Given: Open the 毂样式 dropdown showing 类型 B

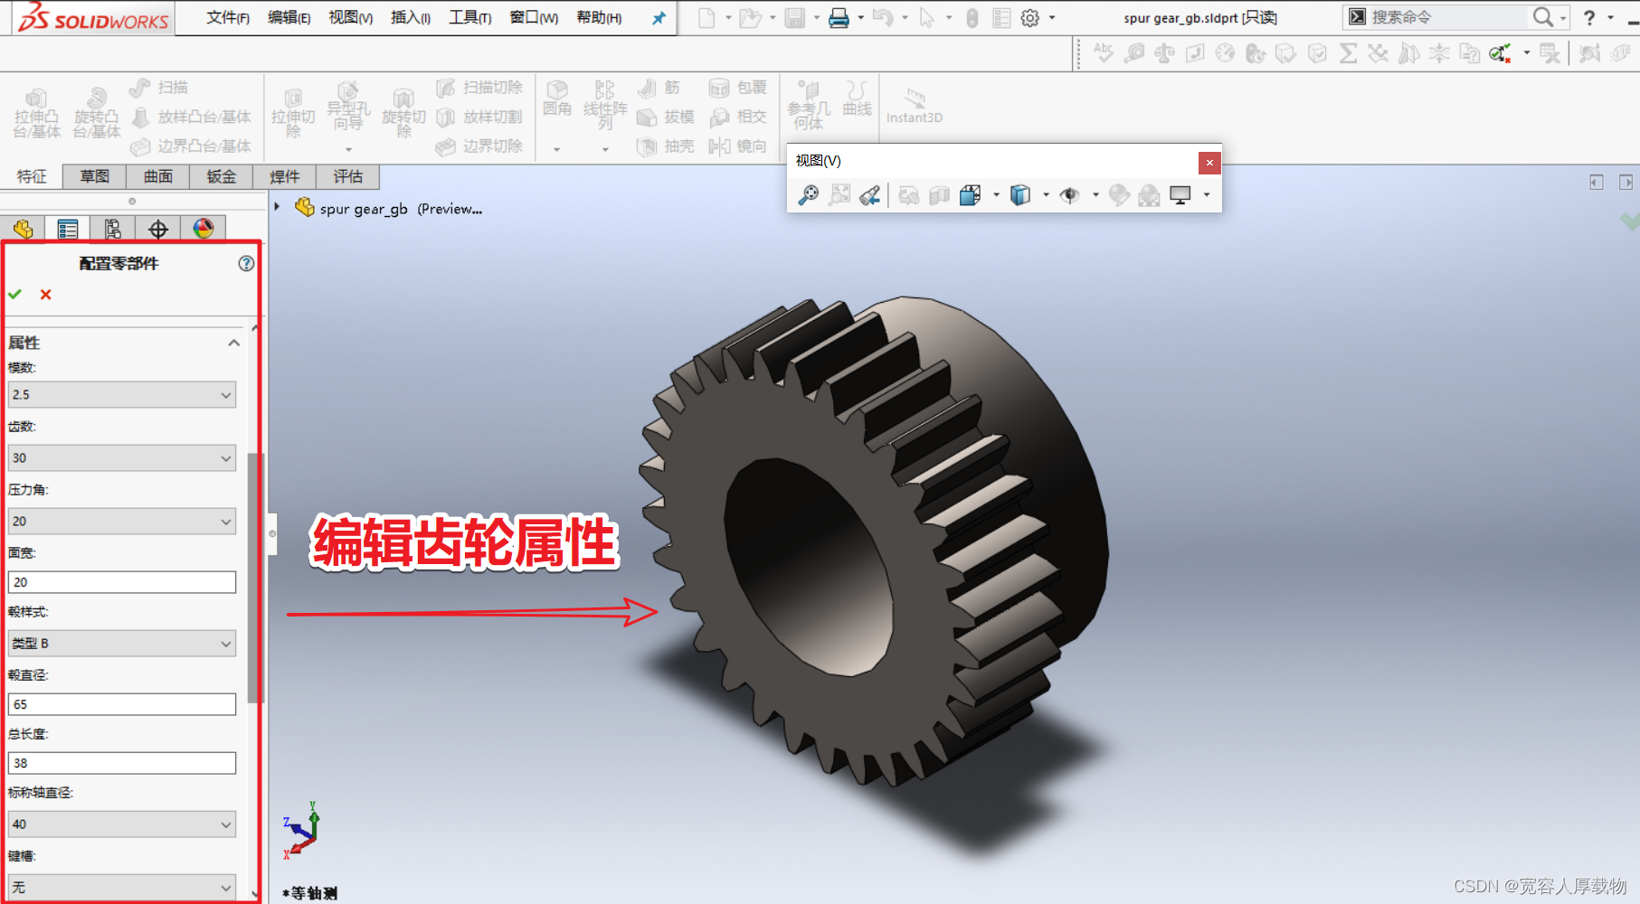Looking at the screenshot, I should tap(122, 644).
